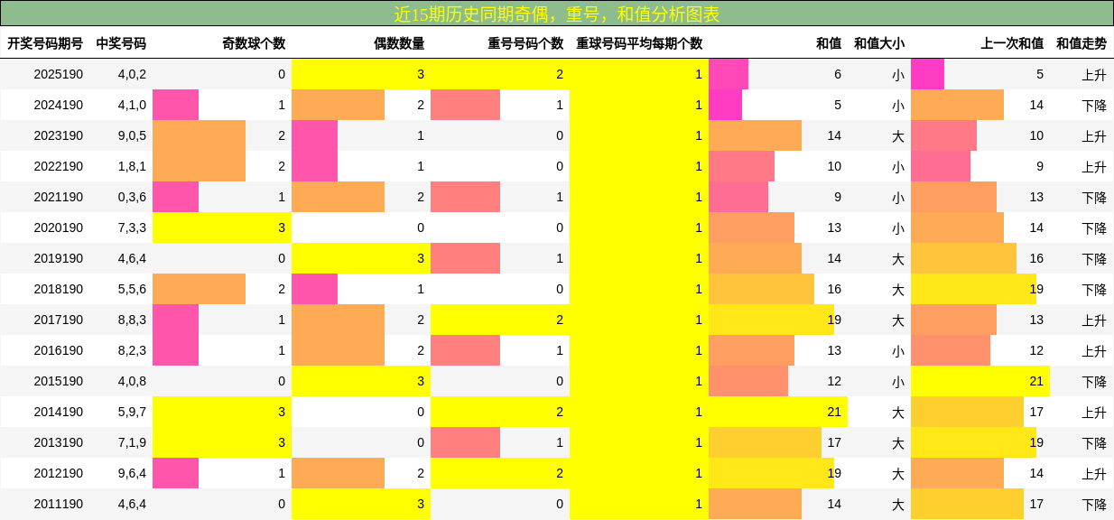
Task: Click odd count 3 in row 2020190
Action: pos(282,227)
